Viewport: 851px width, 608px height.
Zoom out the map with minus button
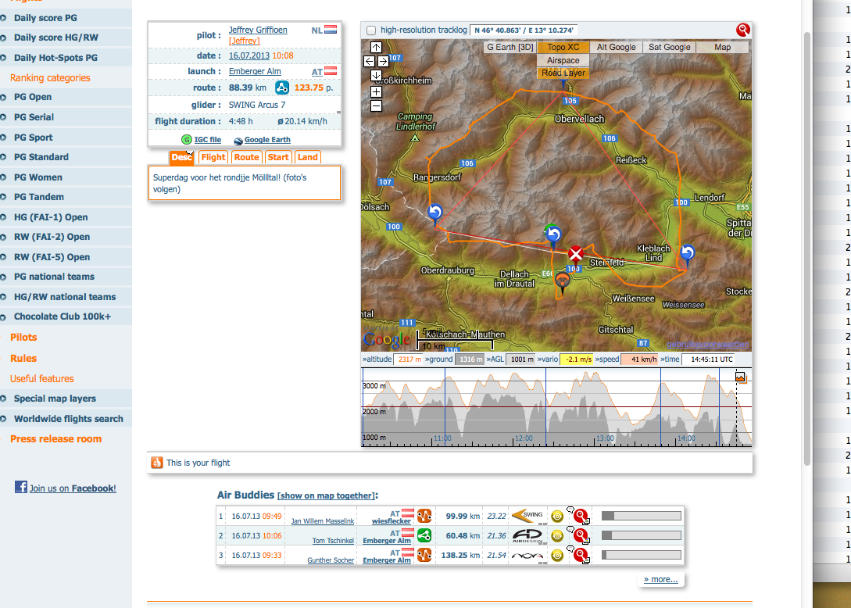tap(376, 106)
